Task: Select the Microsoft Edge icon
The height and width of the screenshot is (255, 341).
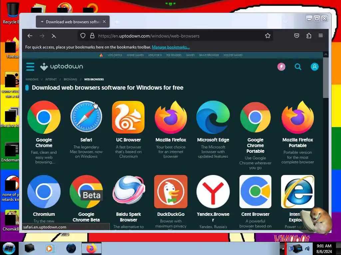Action: click(213, 117)
